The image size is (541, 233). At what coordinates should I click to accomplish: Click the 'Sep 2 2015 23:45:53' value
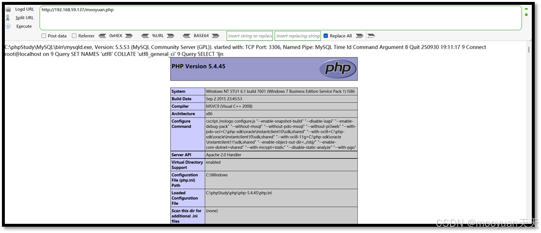223,99
